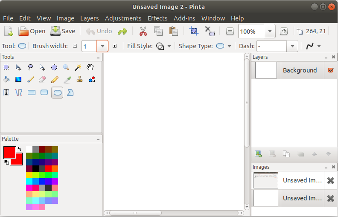Minimize the Layers panel

(326, 58)
